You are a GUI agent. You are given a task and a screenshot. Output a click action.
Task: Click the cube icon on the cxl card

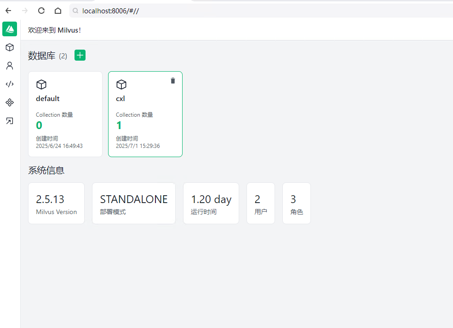tap(121, 85)
